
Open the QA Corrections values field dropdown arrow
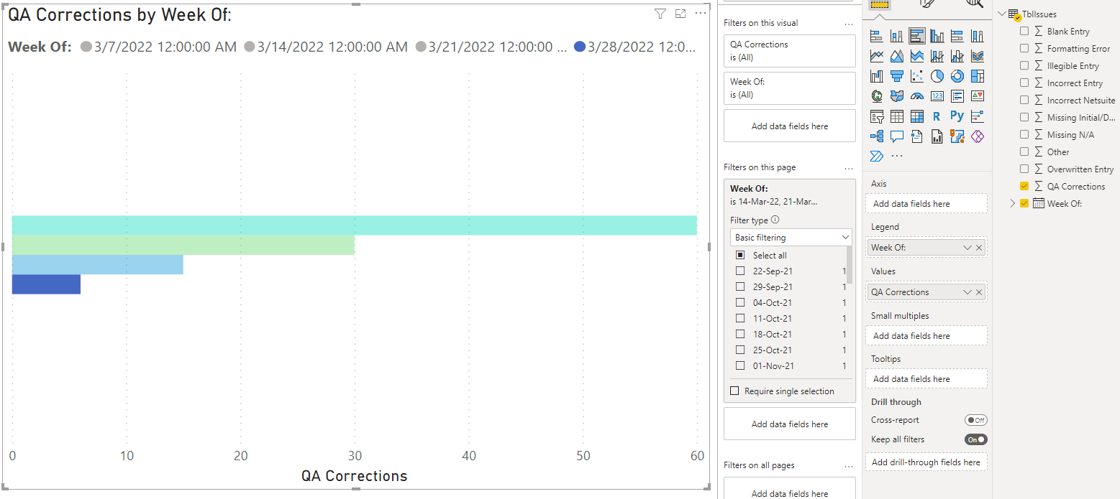pyautogui.click(x=968, y=292)
